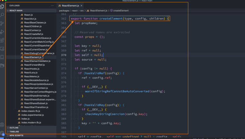The height and width of the screenshot is (139, 245).
Task: Click warnIfStringRefCannotBeAutoConverted call
Action: click(117, 91)
